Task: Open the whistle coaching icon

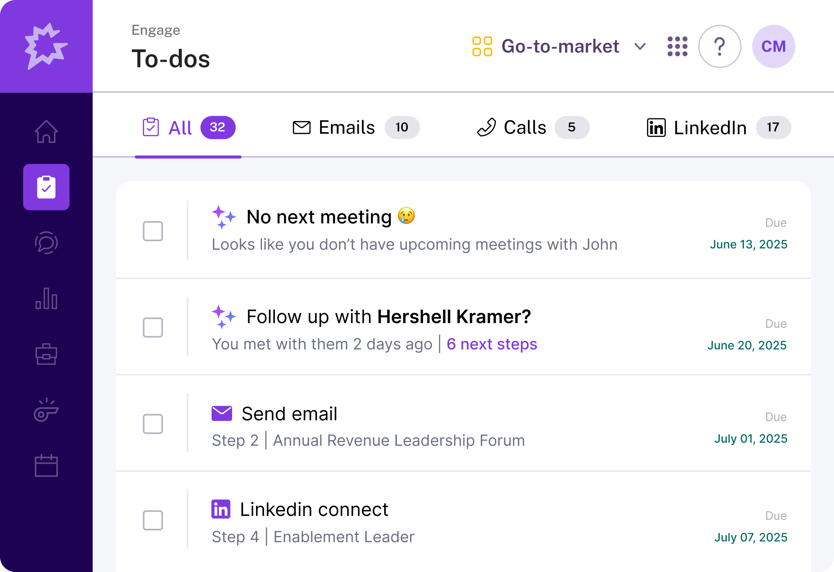Action: 46,410
